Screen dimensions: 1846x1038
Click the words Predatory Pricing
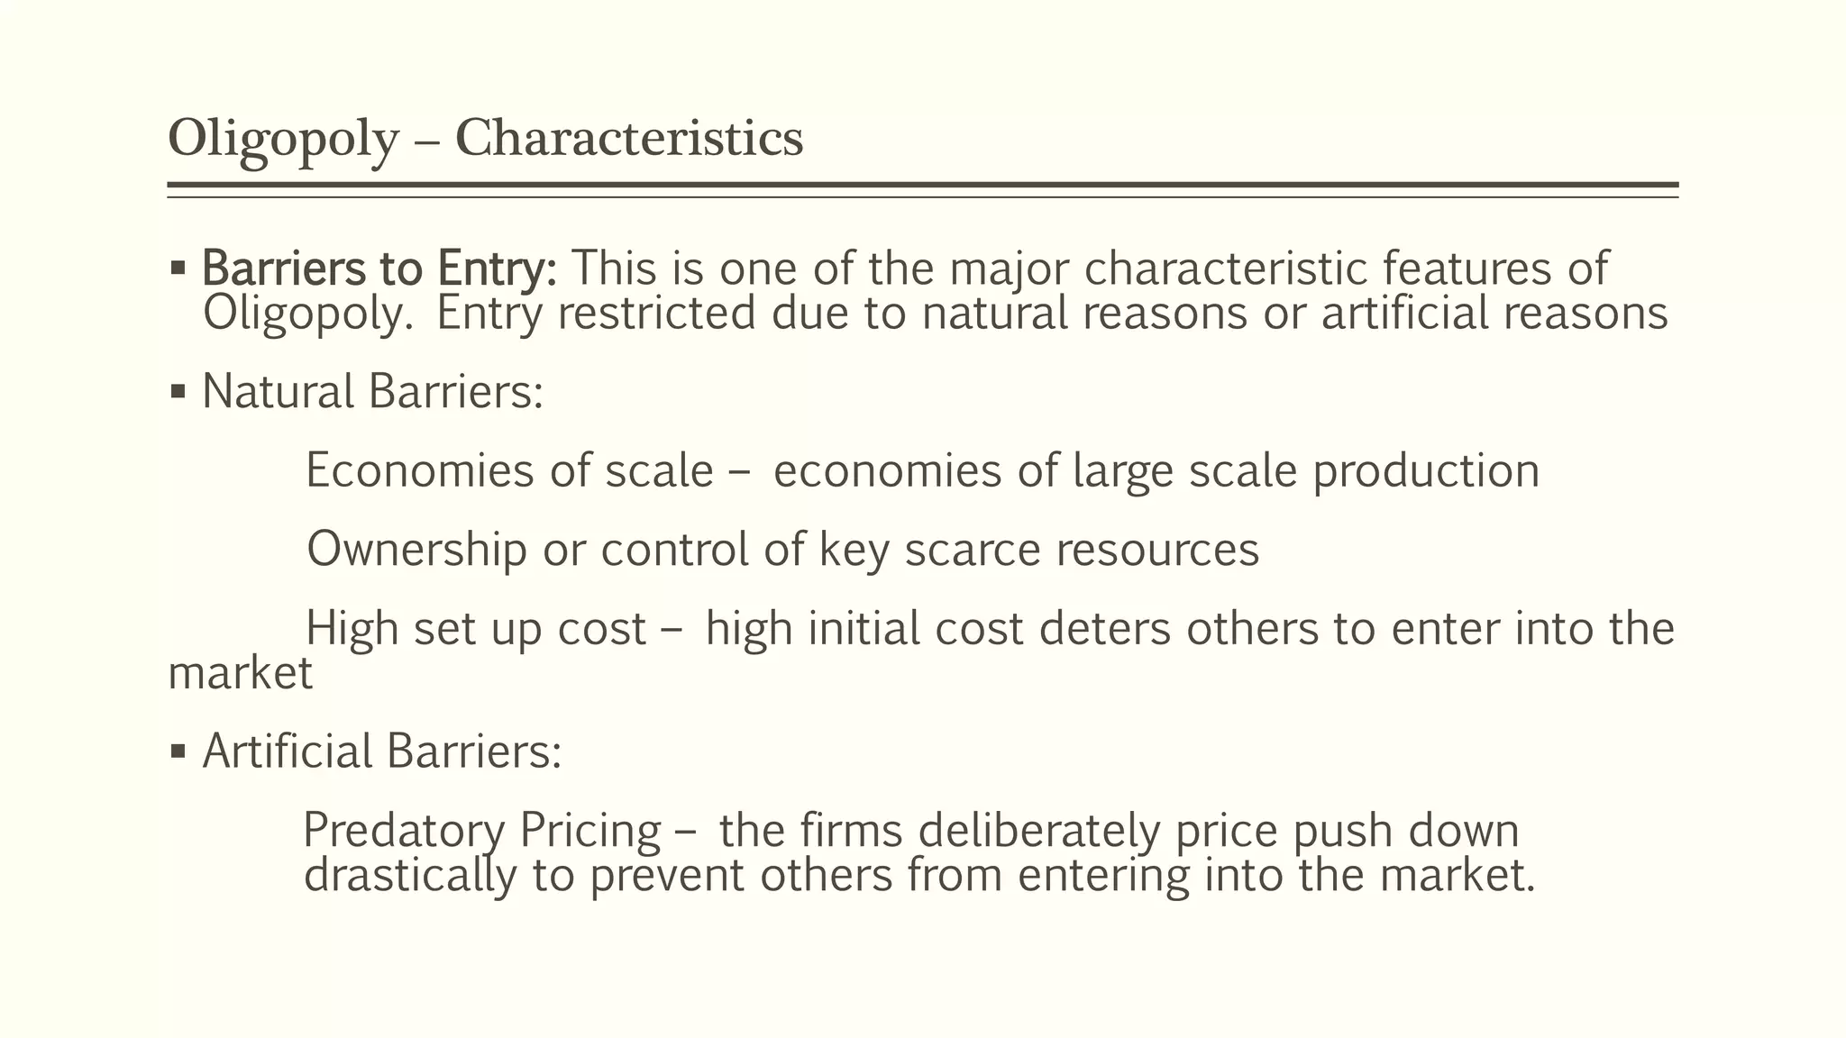tap(482, 830)
